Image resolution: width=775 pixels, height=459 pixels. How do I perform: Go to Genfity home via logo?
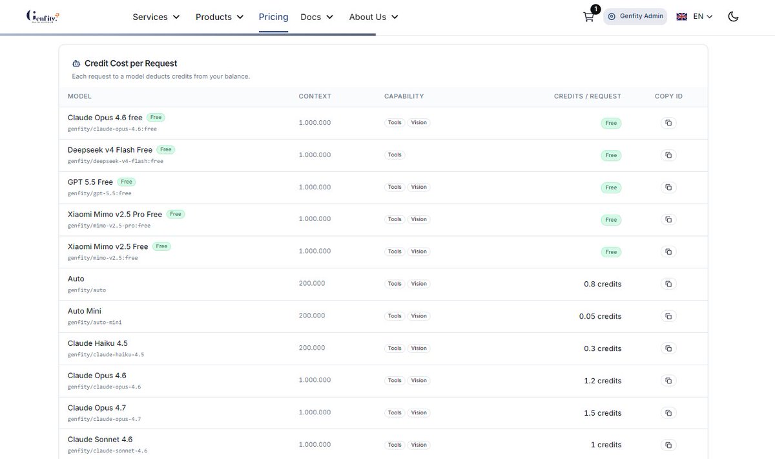click(x=43, y=16)
